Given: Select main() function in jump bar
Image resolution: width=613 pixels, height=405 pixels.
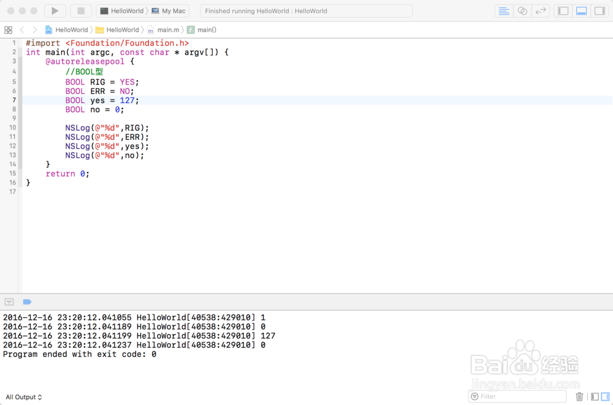Looking at the screenshot, I should [202, 29].
